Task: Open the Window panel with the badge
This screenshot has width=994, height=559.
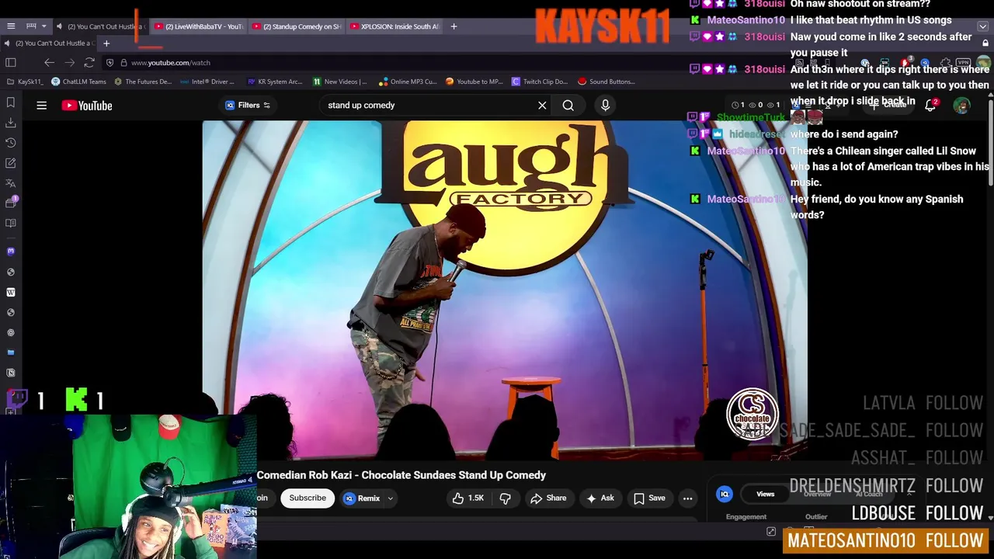Action: click(x=11, y=203)
